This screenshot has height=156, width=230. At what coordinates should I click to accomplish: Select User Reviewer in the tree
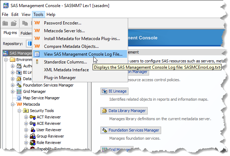coord(49,130)
